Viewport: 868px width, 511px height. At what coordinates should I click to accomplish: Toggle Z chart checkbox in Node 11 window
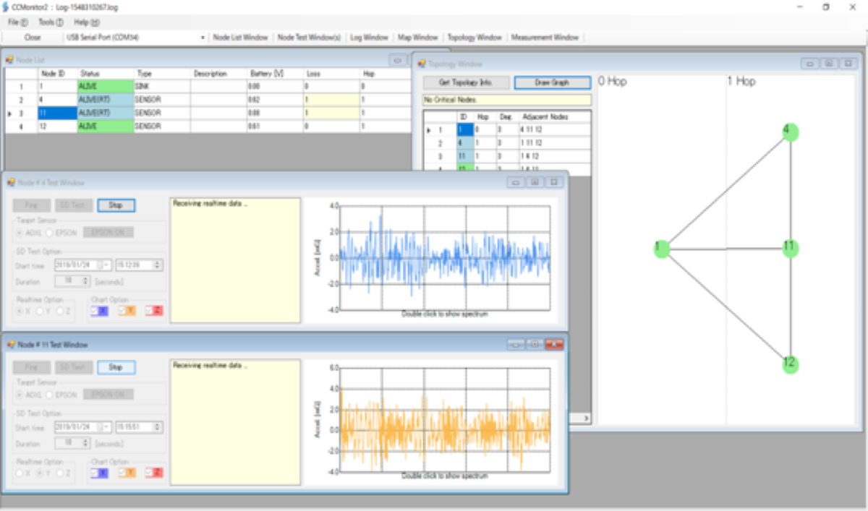[150, 473]
